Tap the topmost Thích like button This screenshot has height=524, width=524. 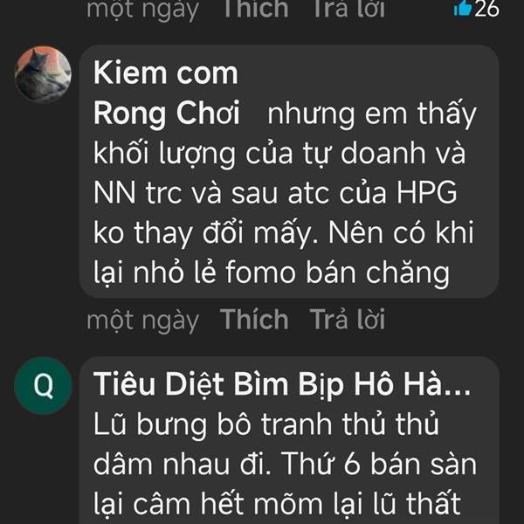pyautogui.click(x=256, y=9)
